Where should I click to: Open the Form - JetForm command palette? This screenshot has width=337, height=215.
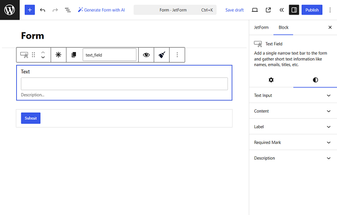point(175,10)
